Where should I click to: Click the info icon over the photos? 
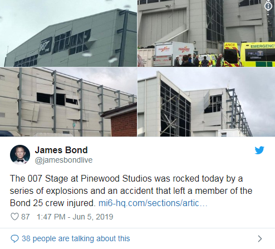(x=268, y=6)
